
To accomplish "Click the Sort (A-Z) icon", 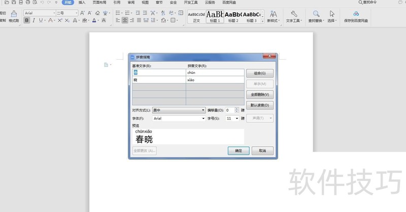I will pos(163,13).
